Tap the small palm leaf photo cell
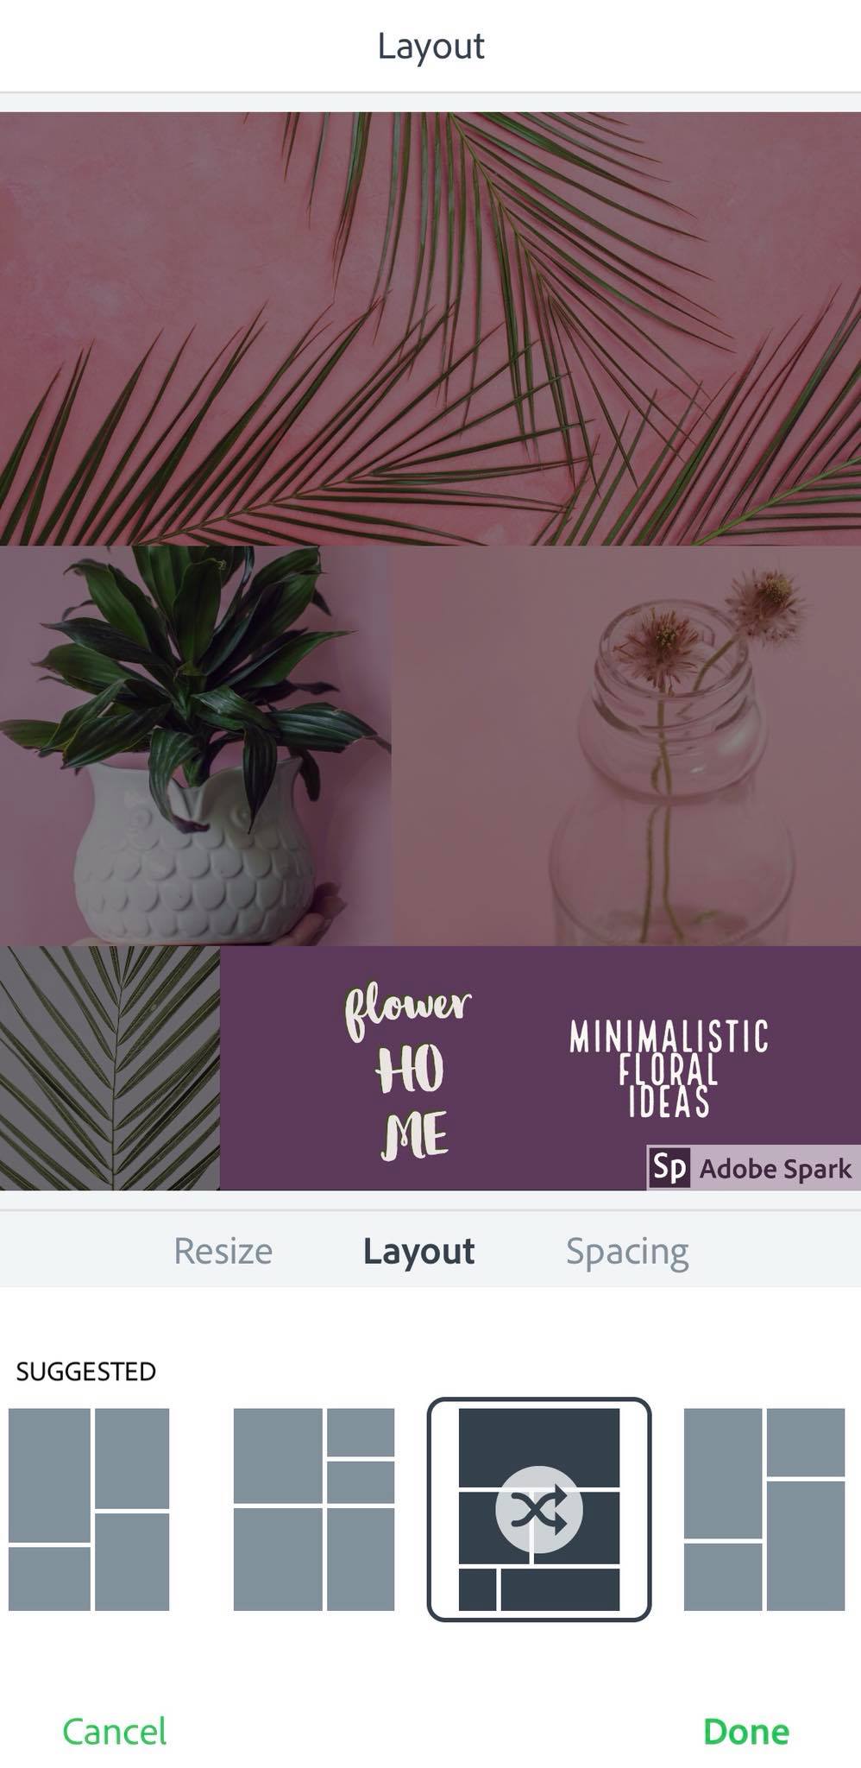The height and width of the screenshot is (1768, 861). (110, 1068)
